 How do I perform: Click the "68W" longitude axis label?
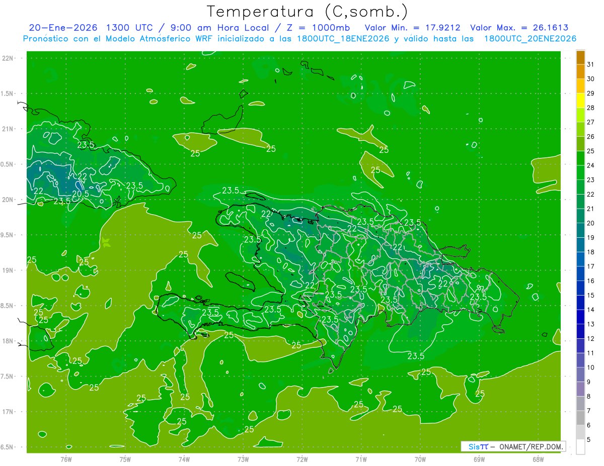tap(538, 459)
